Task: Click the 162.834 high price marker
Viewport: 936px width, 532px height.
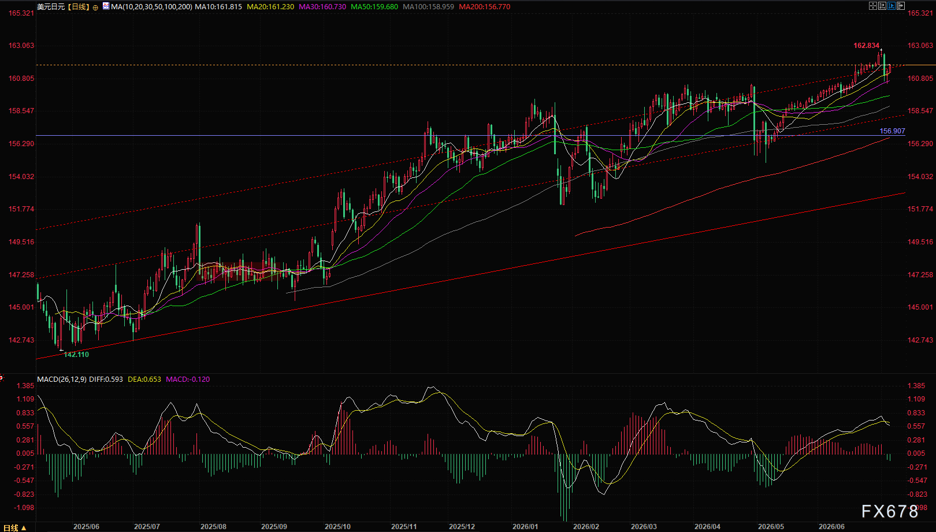Action: point(866,46)
